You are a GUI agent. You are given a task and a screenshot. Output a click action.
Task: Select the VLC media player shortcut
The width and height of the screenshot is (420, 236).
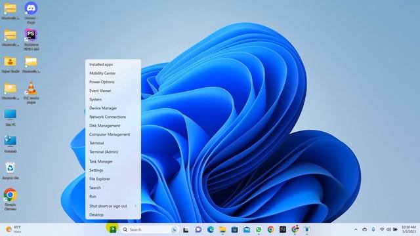pyautogui.click(x=31, y=92)
